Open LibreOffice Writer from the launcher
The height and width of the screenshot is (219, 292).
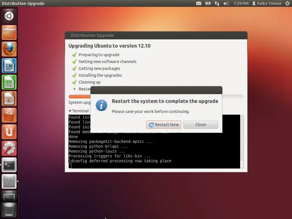[9, 66]
